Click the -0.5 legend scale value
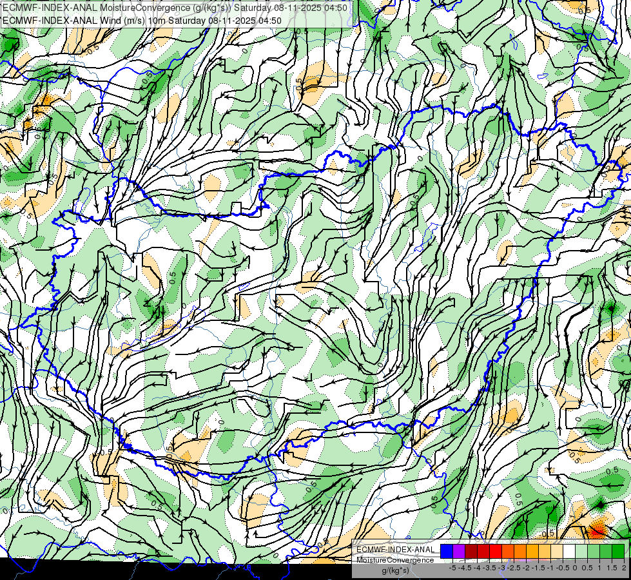This screenshot has height=580, width=631. tap(563, 568)
